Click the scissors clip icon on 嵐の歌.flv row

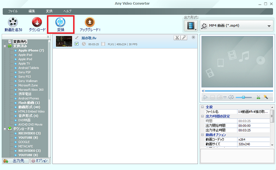click(x=177, y=38)
